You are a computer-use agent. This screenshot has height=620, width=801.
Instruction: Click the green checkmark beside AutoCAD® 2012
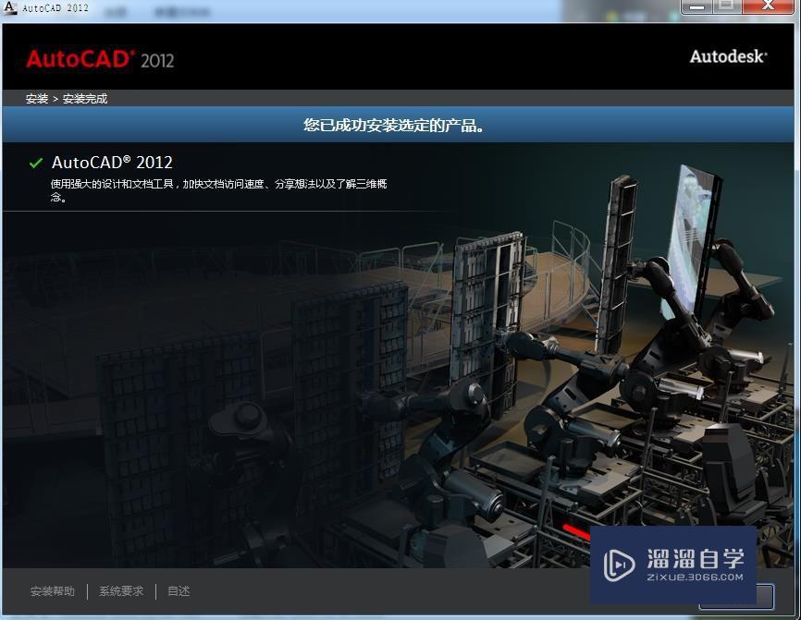click(x=35, y=163)
